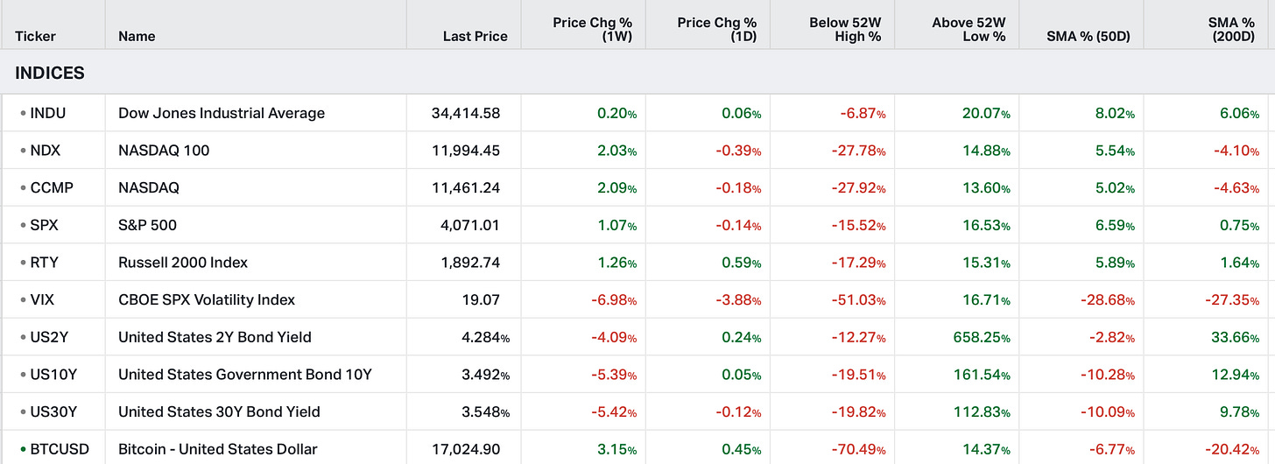
Task: Select the CCMP ticker
Action: [x=51, y=187]
